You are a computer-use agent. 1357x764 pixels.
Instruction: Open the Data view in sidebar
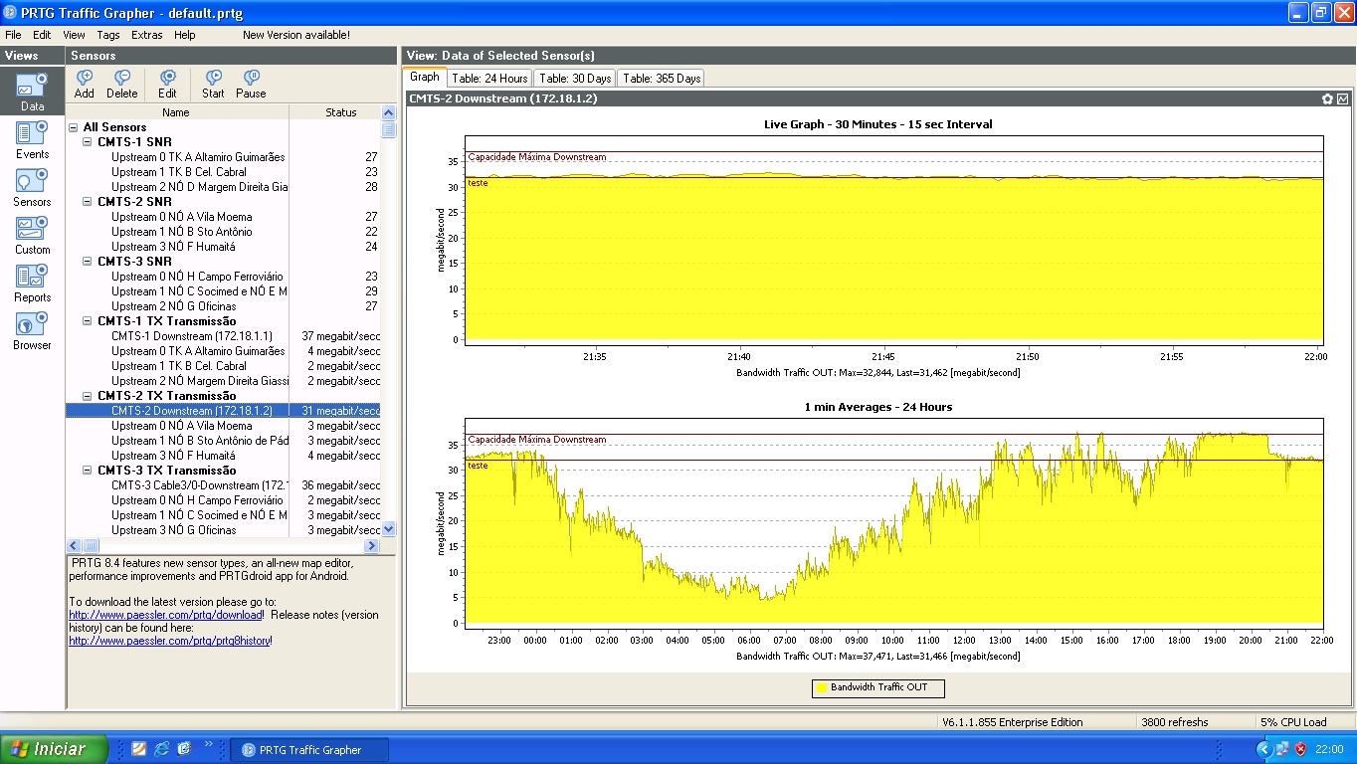32,92
